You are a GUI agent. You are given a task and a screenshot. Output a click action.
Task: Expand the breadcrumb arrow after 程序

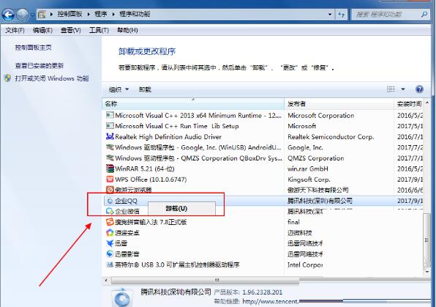(x=113, y=14)
